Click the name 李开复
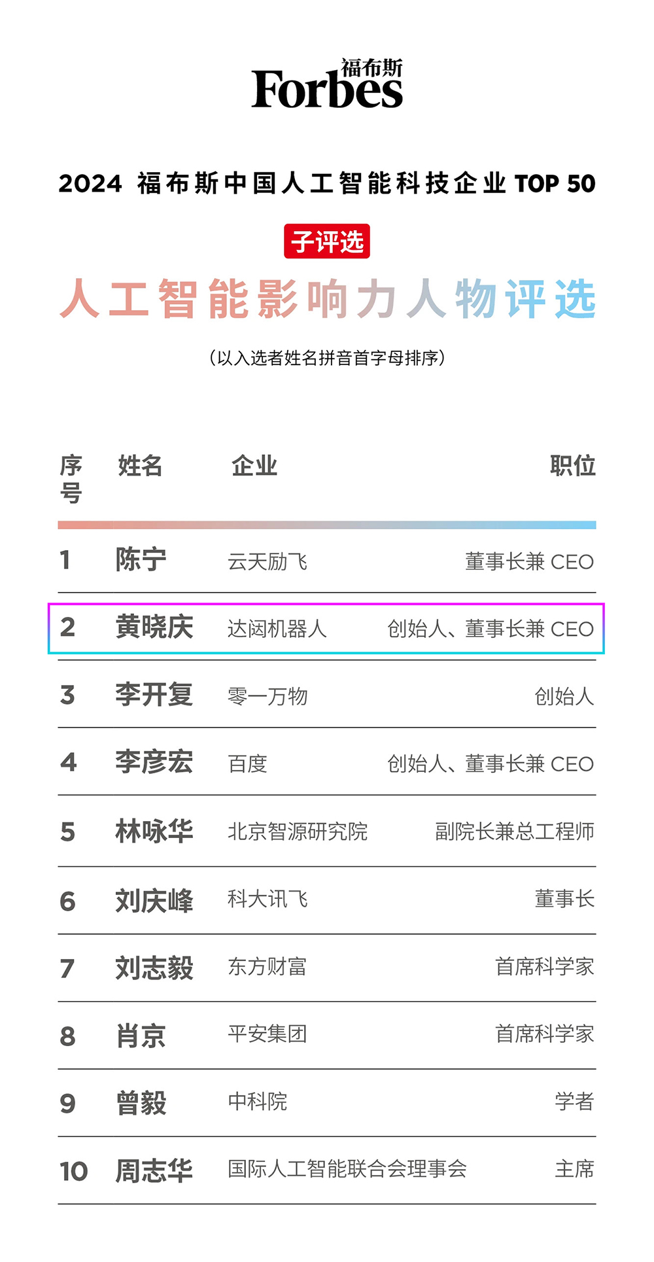Screen dimensions: 654x1262 pos(154,695)
